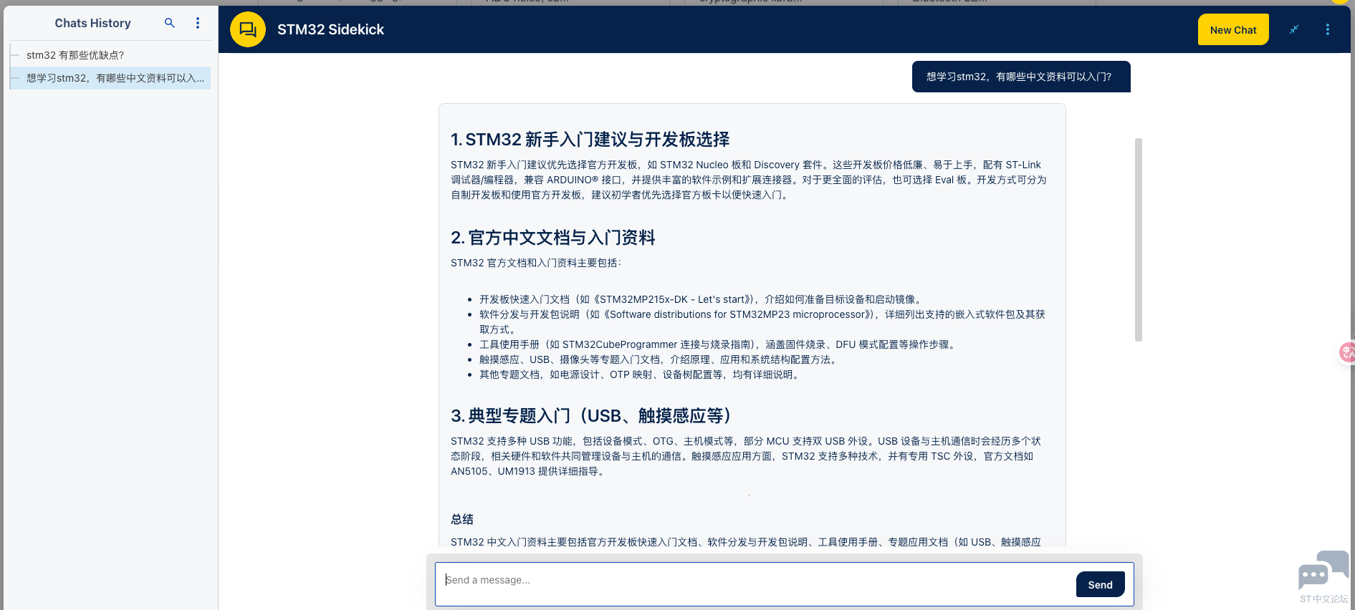
Task: Open the Chats History three-dot menu
Action: pyautogui.click(x=198, y=23)
